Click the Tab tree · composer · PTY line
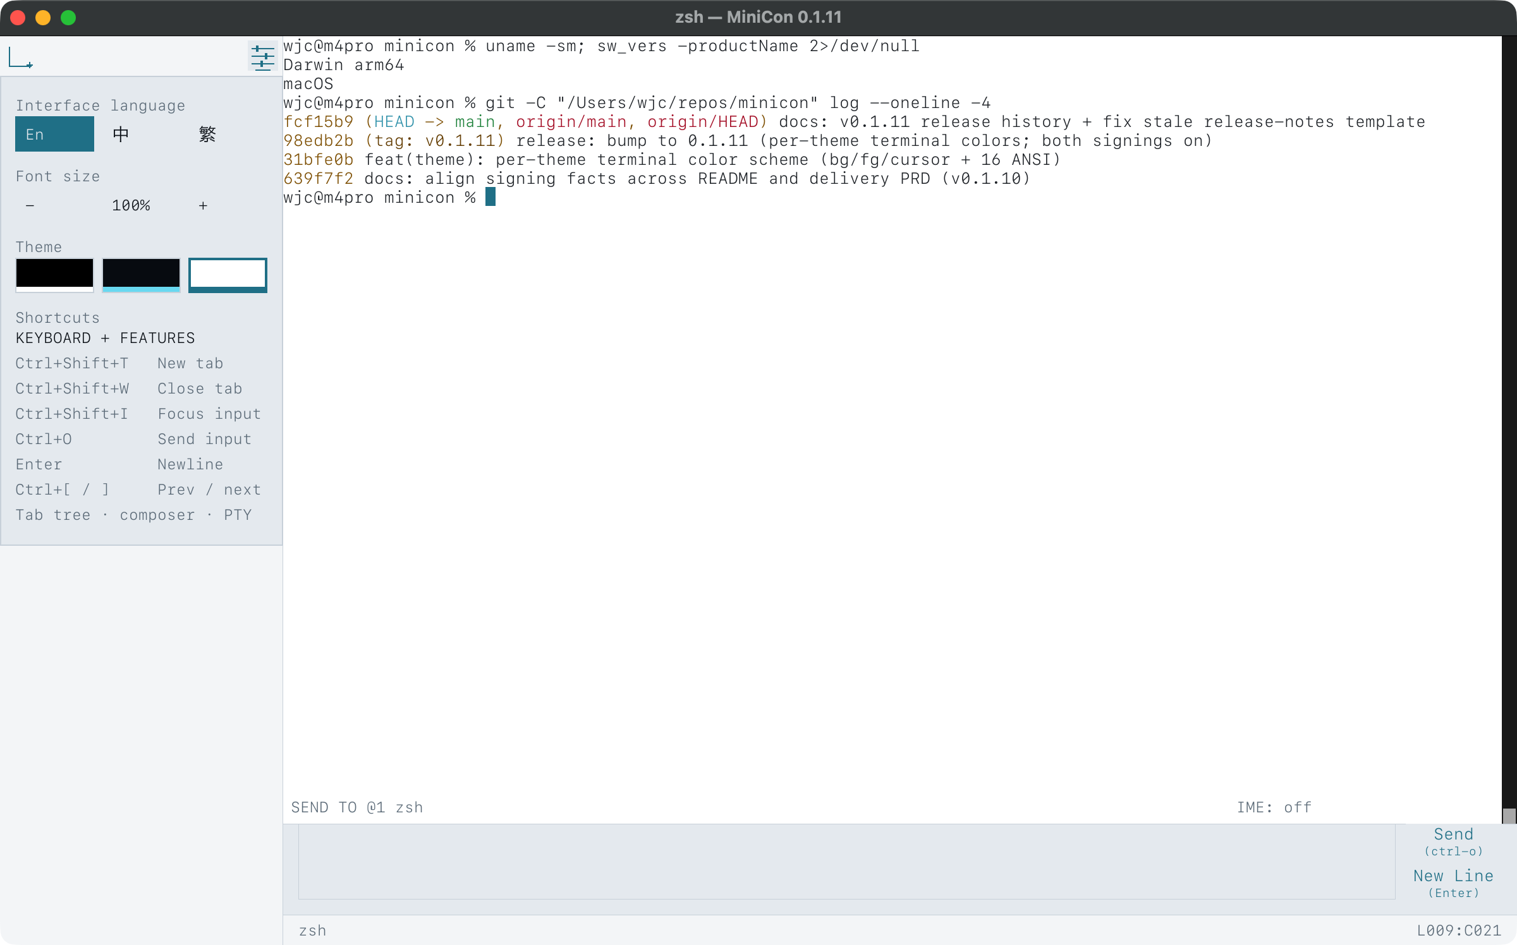The width and height of the screenshot is (1517, 945). tap(133, 515)
